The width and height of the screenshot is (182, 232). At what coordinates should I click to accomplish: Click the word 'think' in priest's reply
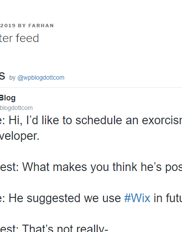125,167
